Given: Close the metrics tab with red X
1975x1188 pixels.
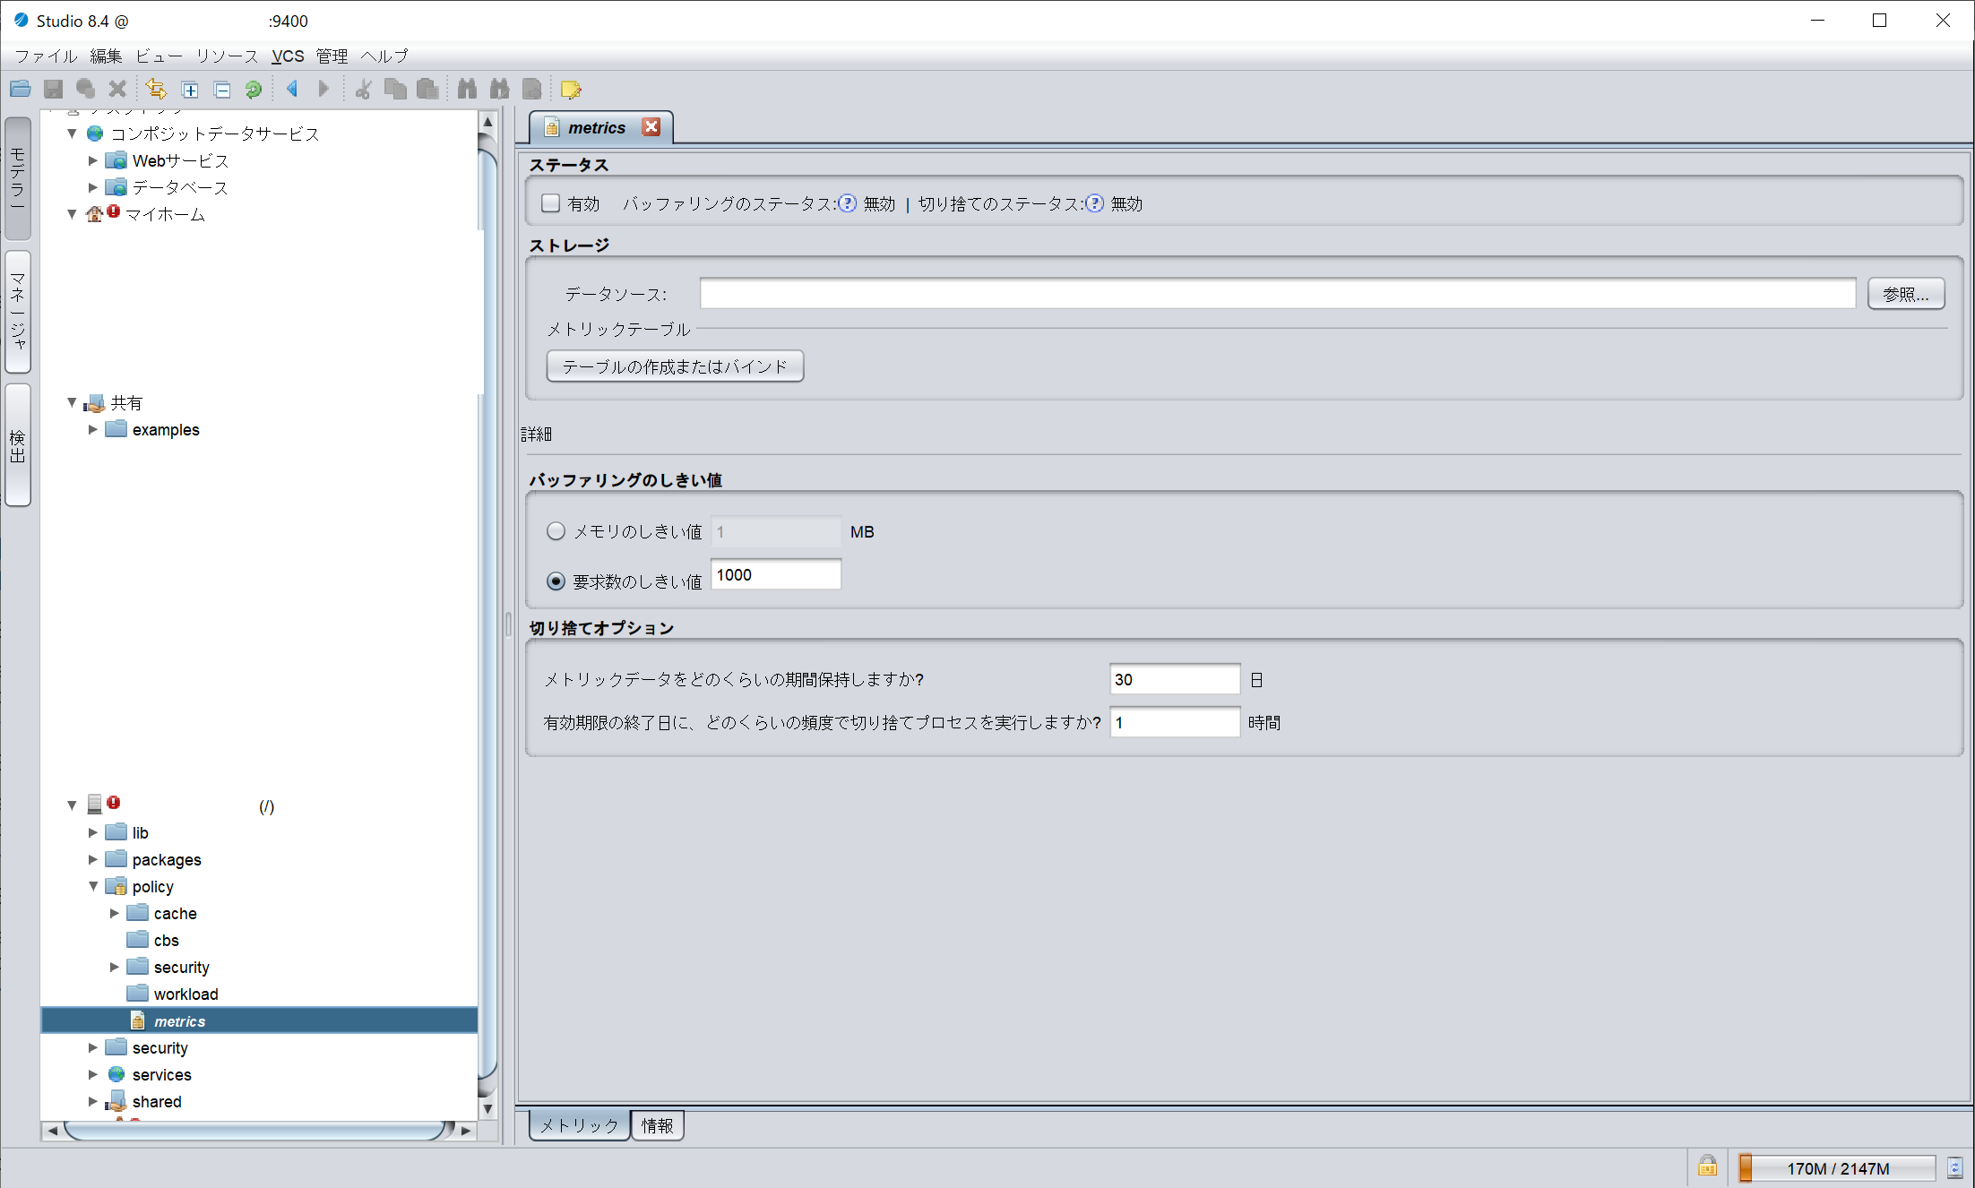Looking at the screenshot, I should pos(651,127).
